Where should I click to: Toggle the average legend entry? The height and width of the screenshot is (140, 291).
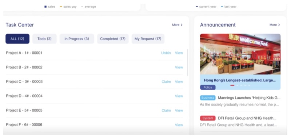(88, 7)
